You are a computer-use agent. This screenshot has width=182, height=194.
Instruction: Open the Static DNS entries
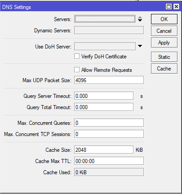tap(164, 57)
